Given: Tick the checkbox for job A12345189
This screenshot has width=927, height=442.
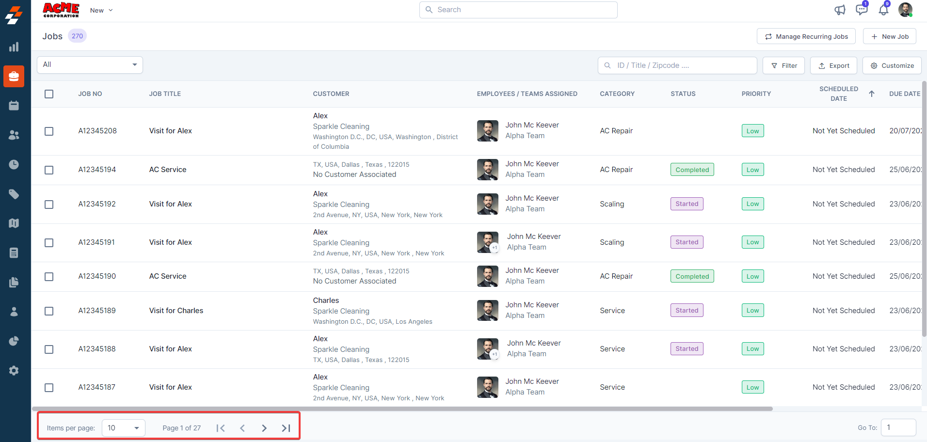Looking at the screenshot, I should [49, 311].
